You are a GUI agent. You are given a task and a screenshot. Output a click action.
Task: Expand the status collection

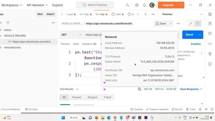click(1, 30)
